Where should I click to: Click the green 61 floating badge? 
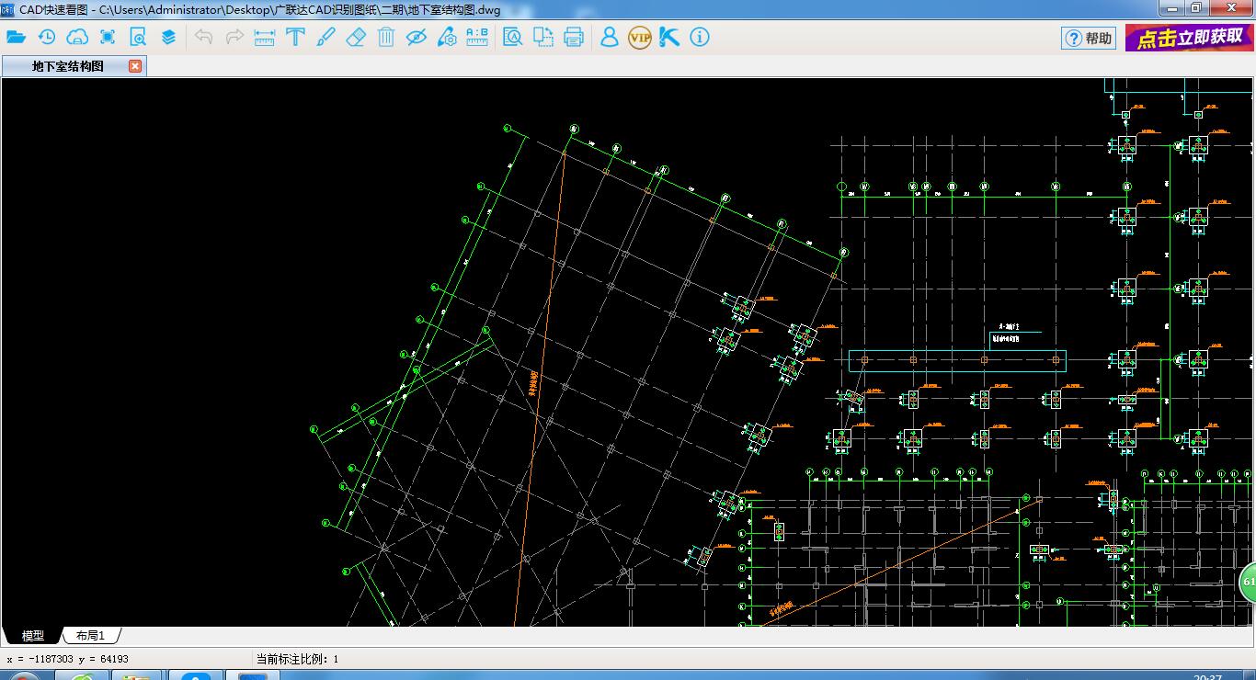coord(1248,583)
